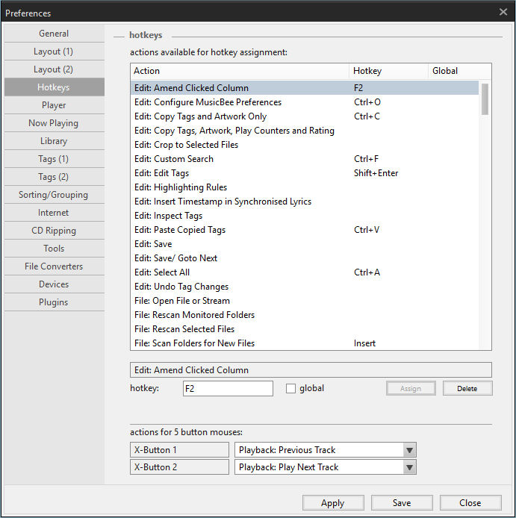This screenshot has width=516, height=518.
Task: Select 'Edit: Copy Tags, Artwork, Play Counters and Rating'
Action: coord(305,131)
